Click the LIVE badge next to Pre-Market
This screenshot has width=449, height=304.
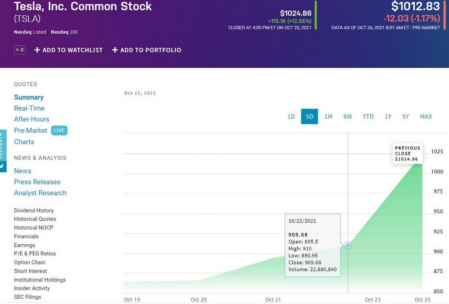click(x=59, y=130)
